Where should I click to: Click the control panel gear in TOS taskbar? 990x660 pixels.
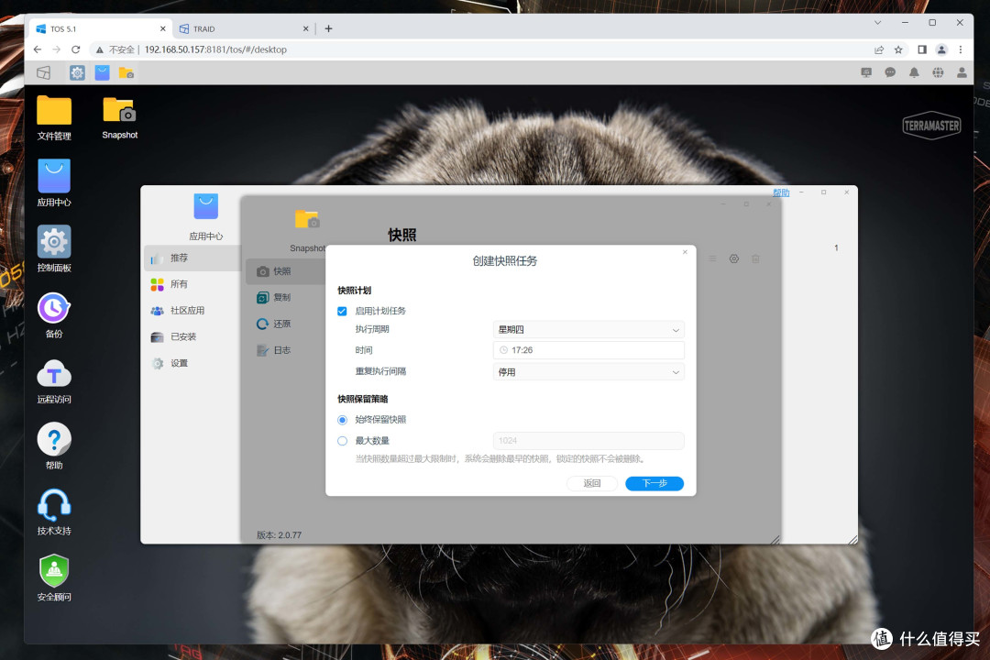pyautogui.click(x=77, y=72)
